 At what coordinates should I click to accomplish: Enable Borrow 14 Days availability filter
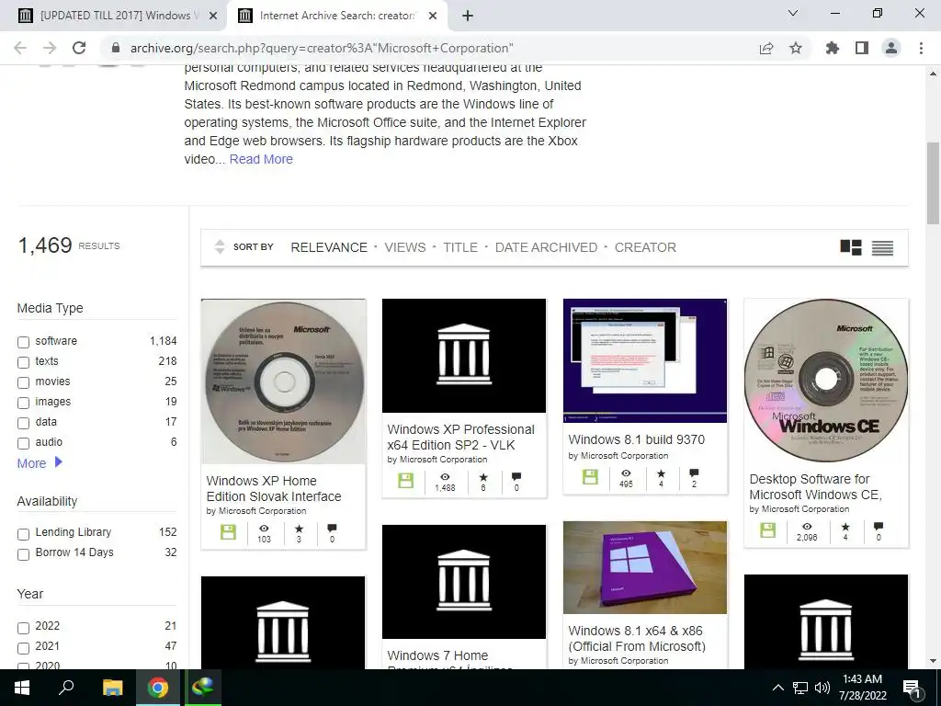pyautogui.click(x=23, y=554)
